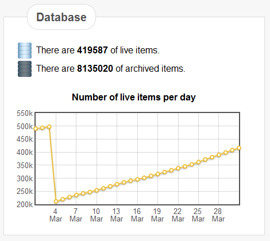Click the chart title Number of live items per day
270x241 pixels.
134,97
